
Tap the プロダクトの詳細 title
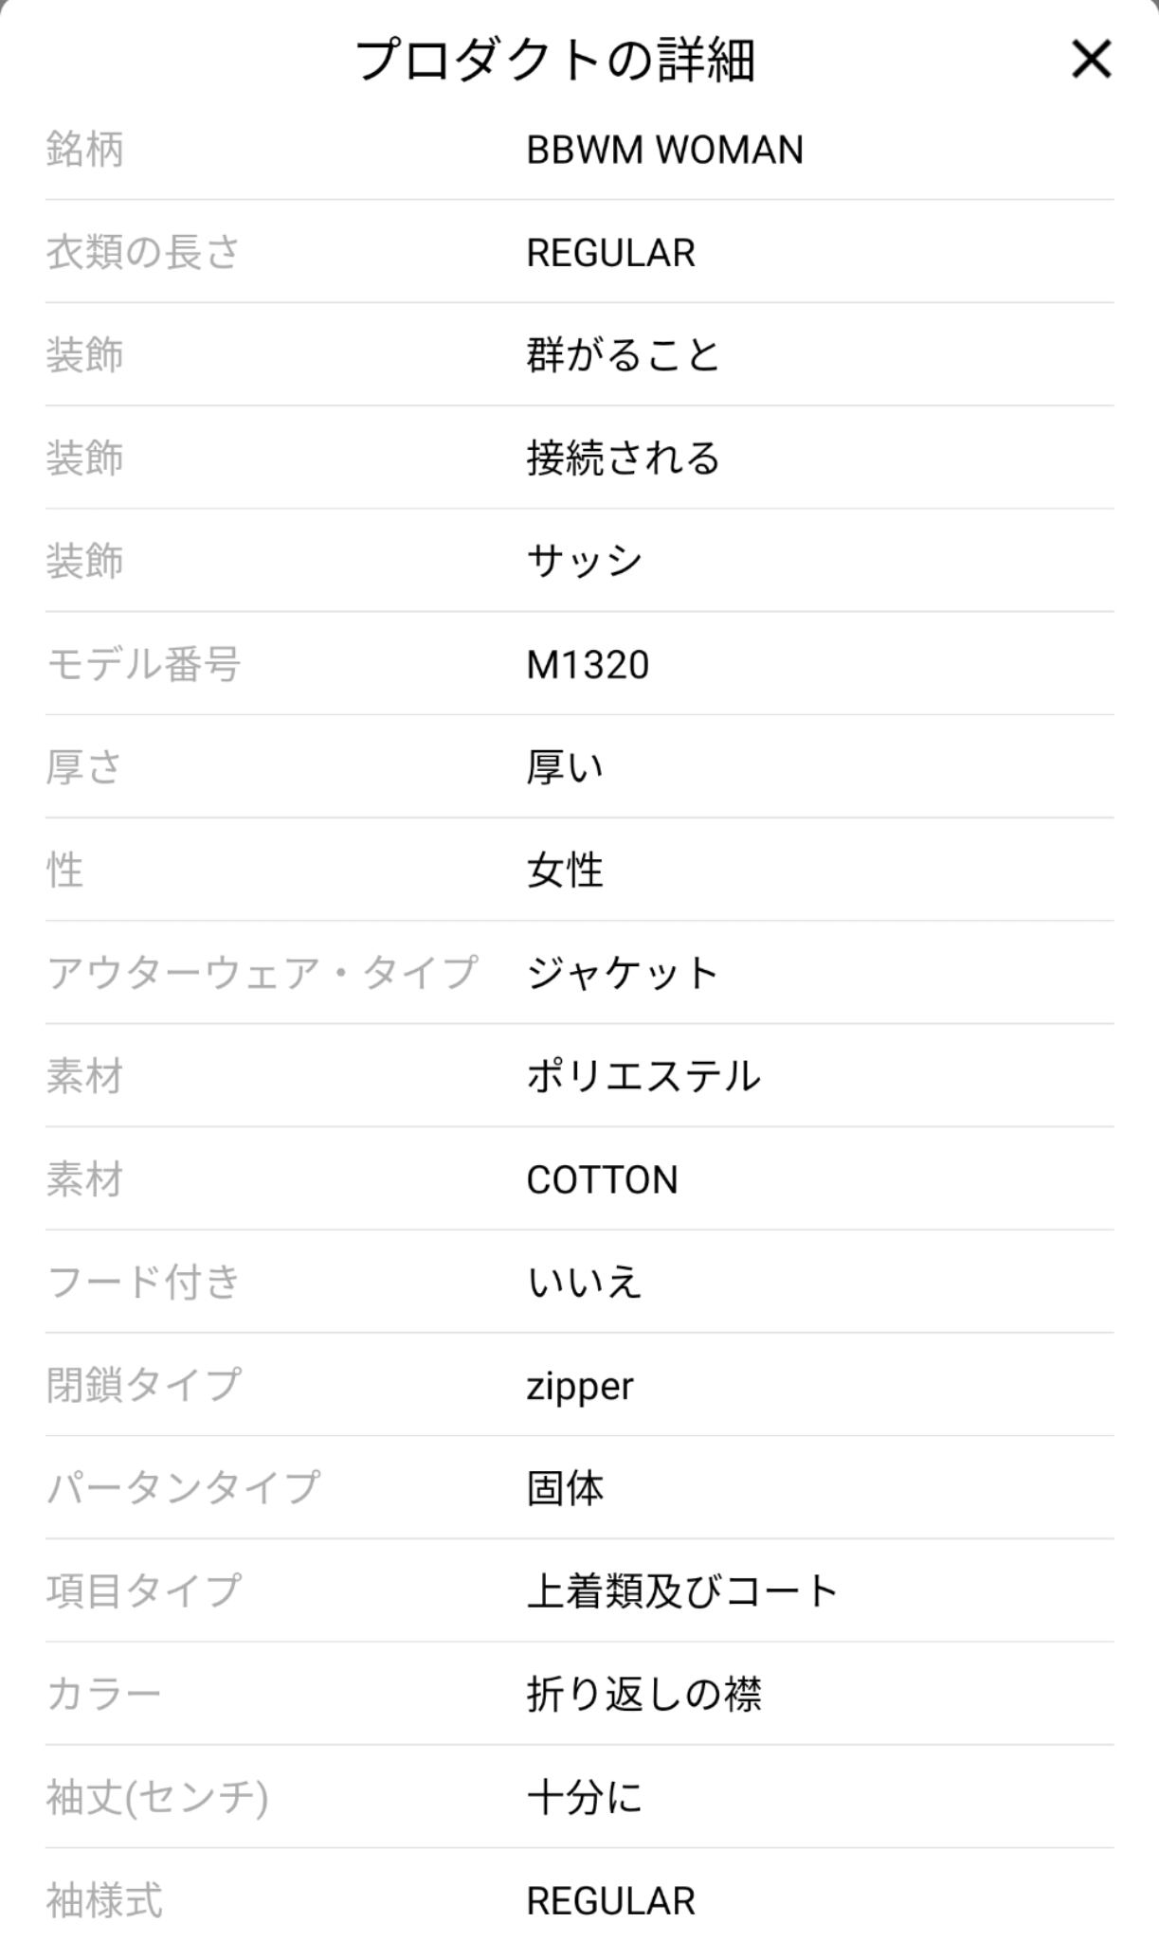555,61
